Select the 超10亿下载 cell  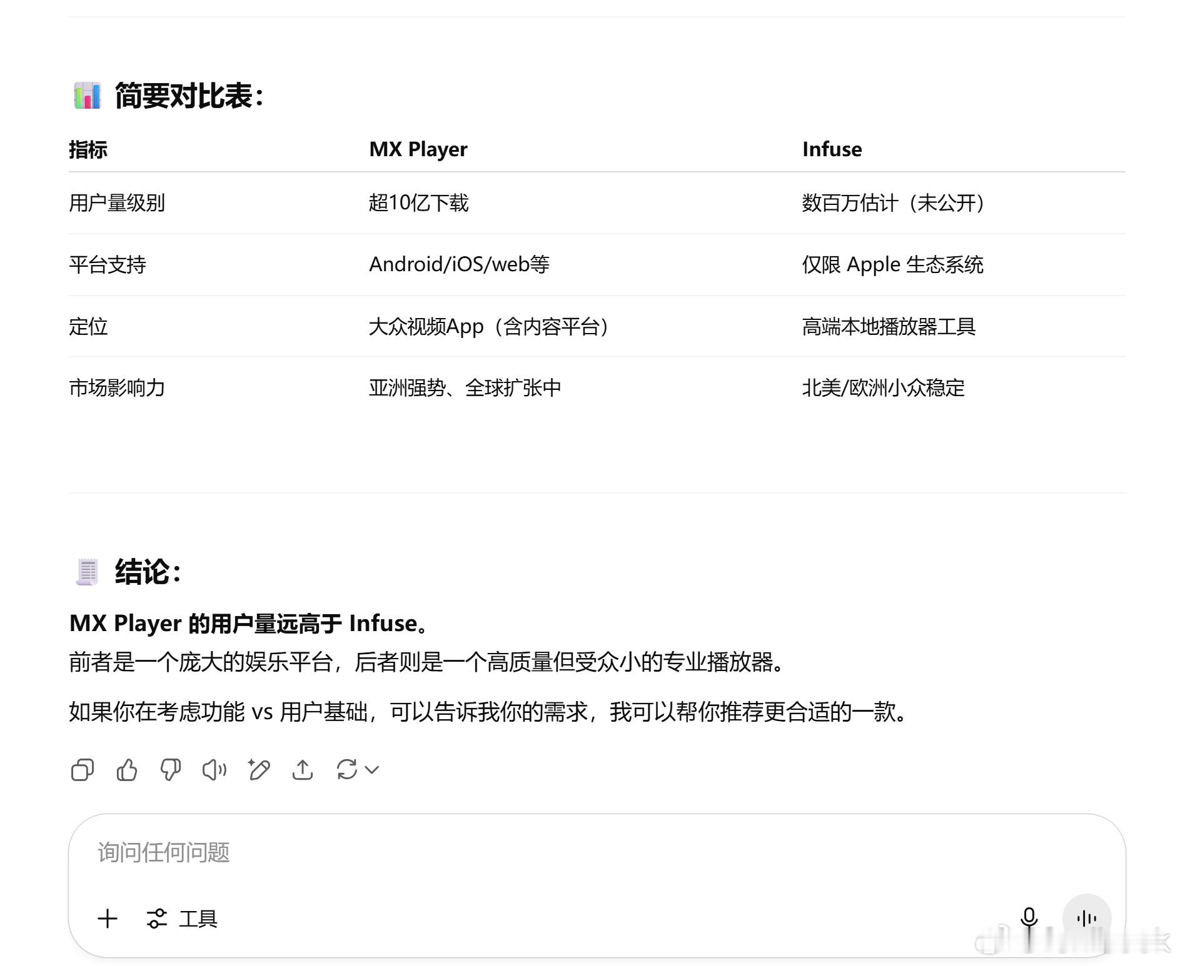[x=418, y=203]
